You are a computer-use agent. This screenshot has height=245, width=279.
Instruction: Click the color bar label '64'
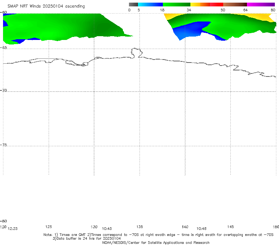[x=245, y=10]
